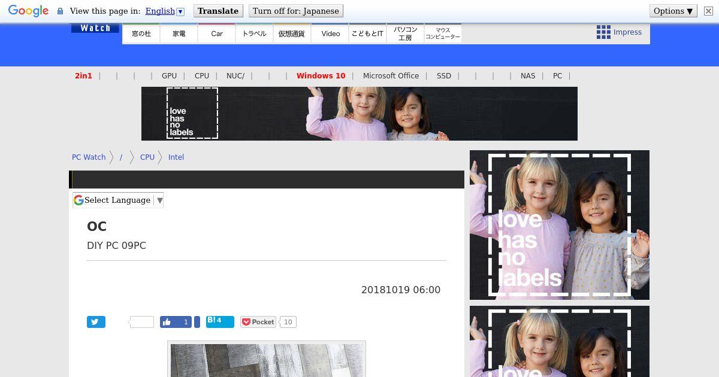Click the subtitle DIY PC 09PC

pos(116,246)
